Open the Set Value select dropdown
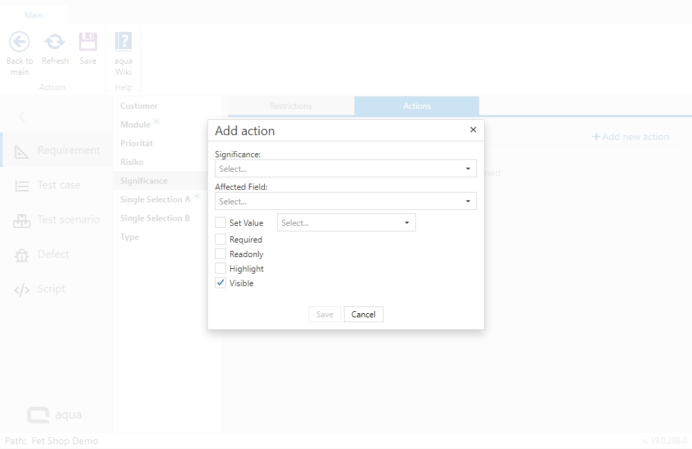This screenshot has height=449, width=692. pyautogui.click(x=346, y=223)
